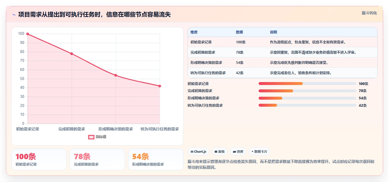This screenshot has height=182, width=389.
Task: Open the 54条 形成明确决策的需求 data card
Action: [x=156, y=159]
